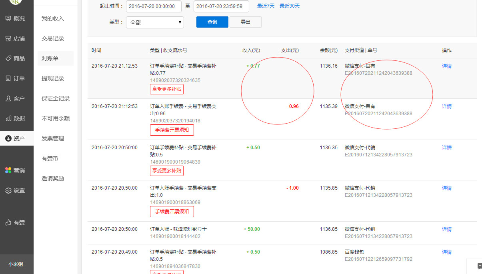The image size is (482, 274).
Task: Select the 店铺 shop icon
Action: click(x=8, y=38)
